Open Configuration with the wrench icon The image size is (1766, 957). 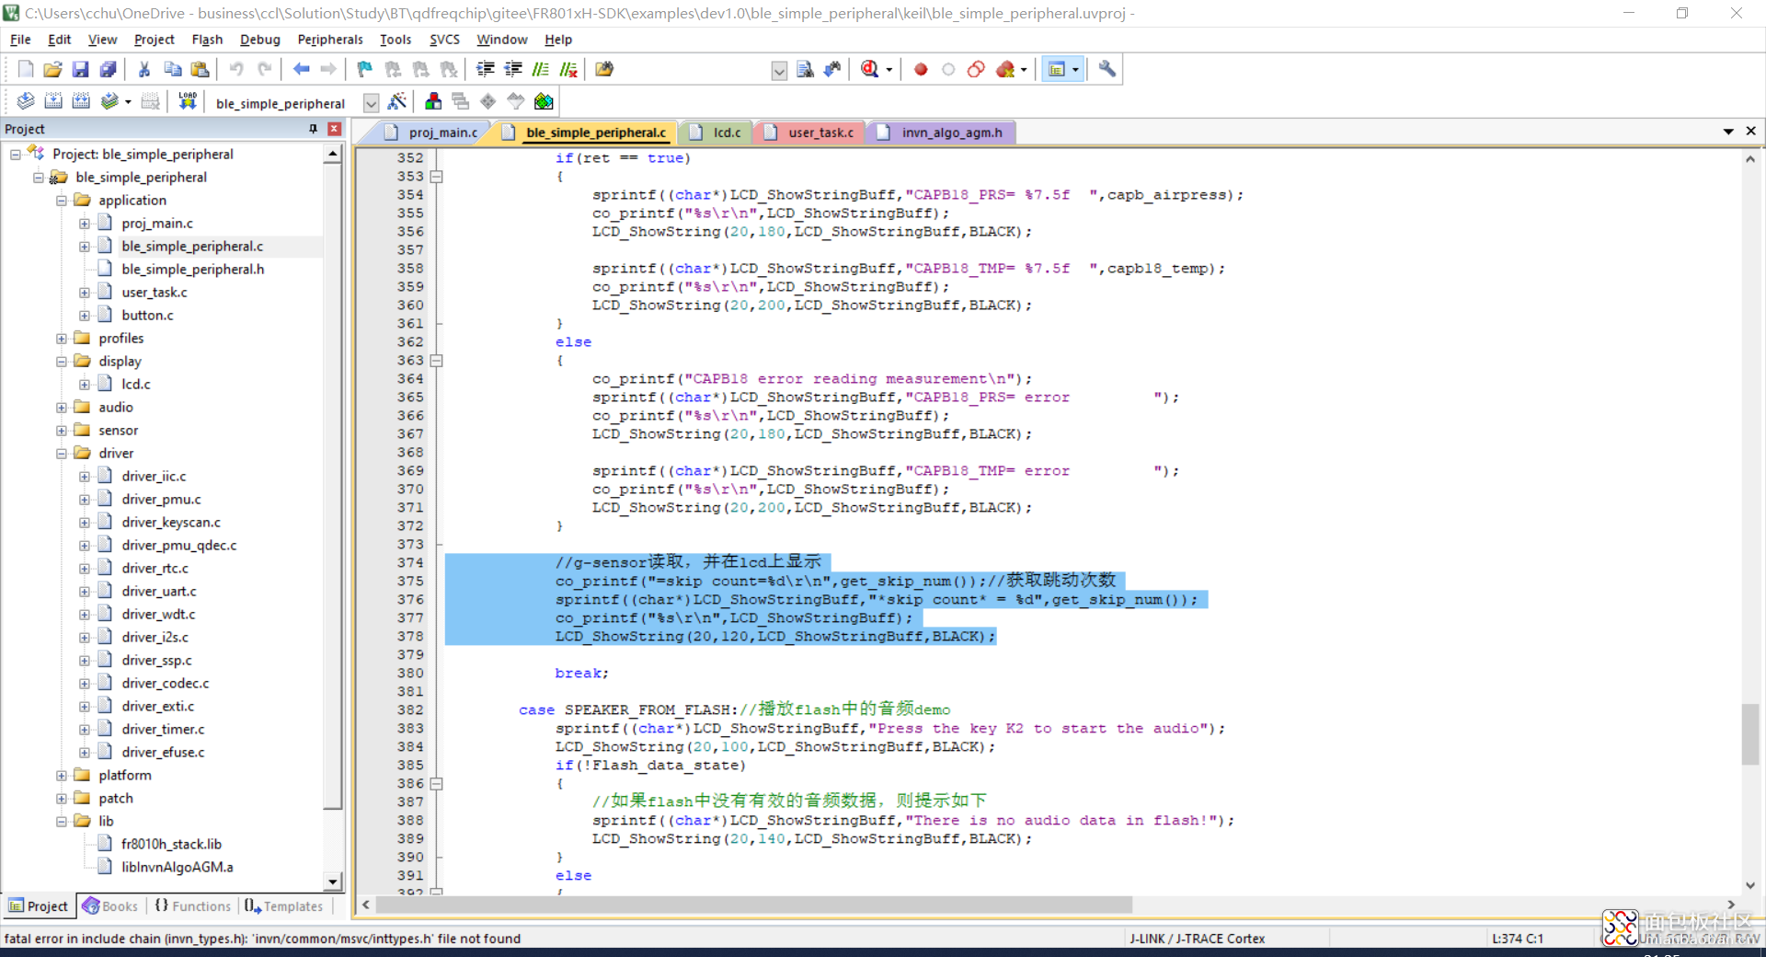[x=1107, y=69]
